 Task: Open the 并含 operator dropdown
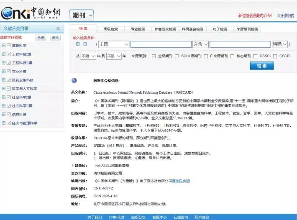[200, 44]
